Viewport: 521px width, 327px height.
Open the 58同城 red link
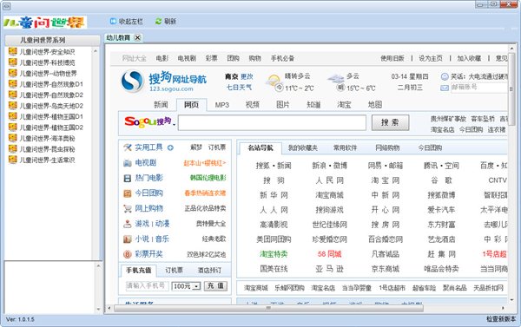329,254
